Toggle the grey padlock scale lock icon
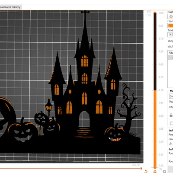 tap(171, 115)
